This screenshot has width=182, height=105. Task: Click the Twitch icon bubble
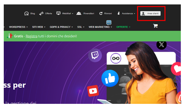pyautogui.click(x=95, y=55)
